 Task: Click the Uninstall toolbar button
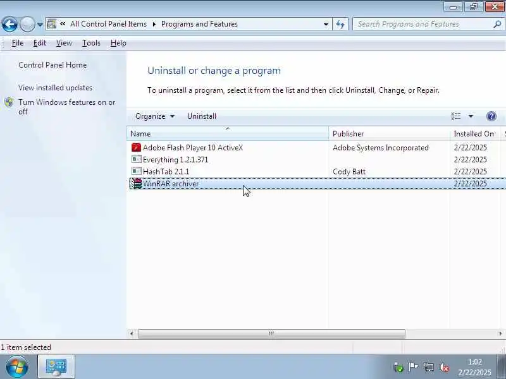(x=202, y=116)
